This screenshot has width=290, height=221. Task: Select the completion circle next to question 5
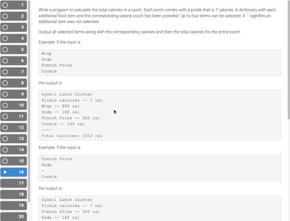pos(5,50)
